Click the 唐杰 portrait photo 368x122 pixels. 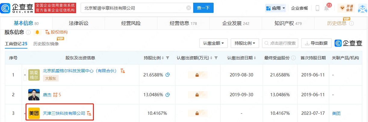pos(34,94)
